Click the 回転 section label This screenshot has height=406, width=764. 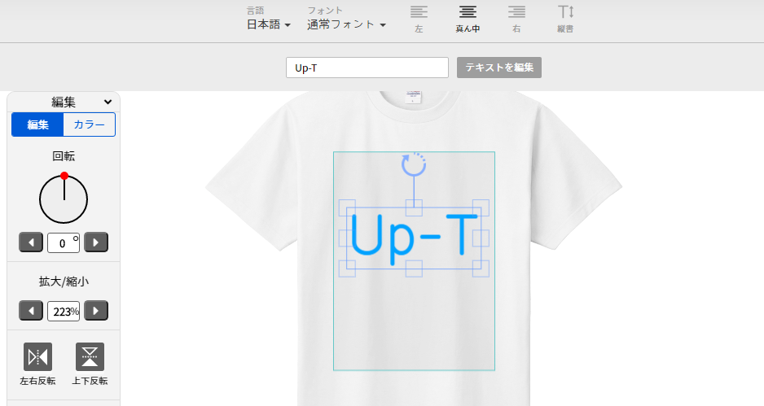point(64,156)
